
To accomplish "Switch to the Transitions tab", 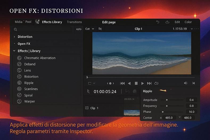I will click(74, 22).
